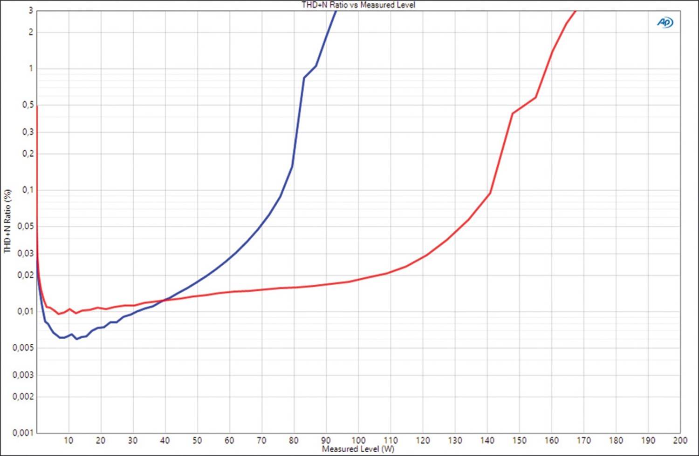Click y-axis tick label '0,3'
699x456 pixels.
click(28, 132)
